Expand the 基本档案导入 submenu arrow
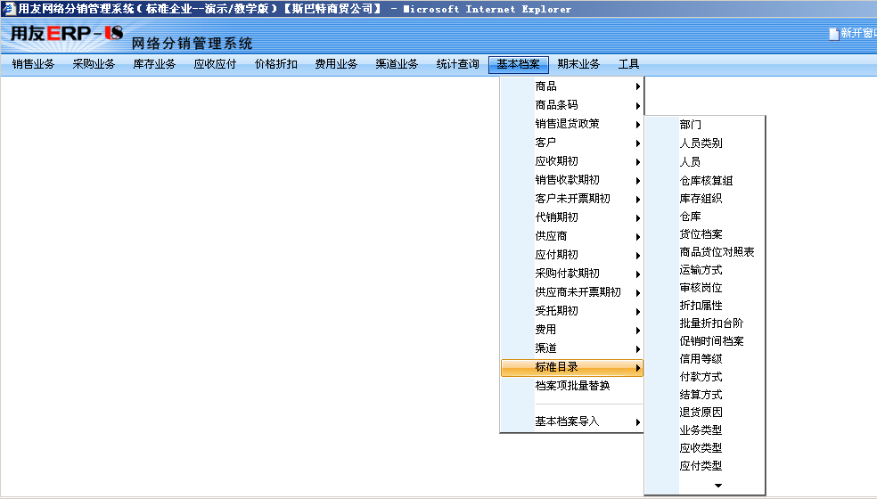This screenshot has width=877, height=499. (x=638, y=422)
